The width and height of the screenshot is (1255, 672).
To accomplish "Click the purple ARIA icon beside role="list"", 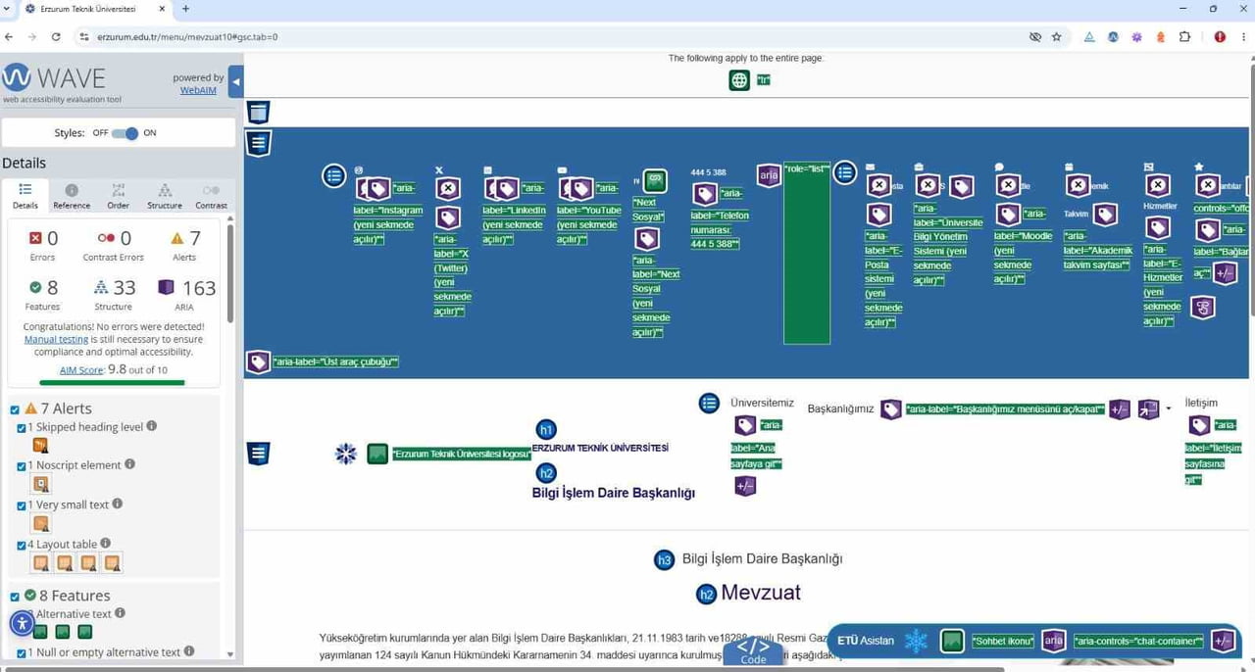I will tap(769, 174).
